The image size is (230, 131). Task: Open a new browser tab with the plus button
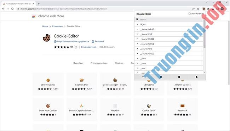[39, 4]
